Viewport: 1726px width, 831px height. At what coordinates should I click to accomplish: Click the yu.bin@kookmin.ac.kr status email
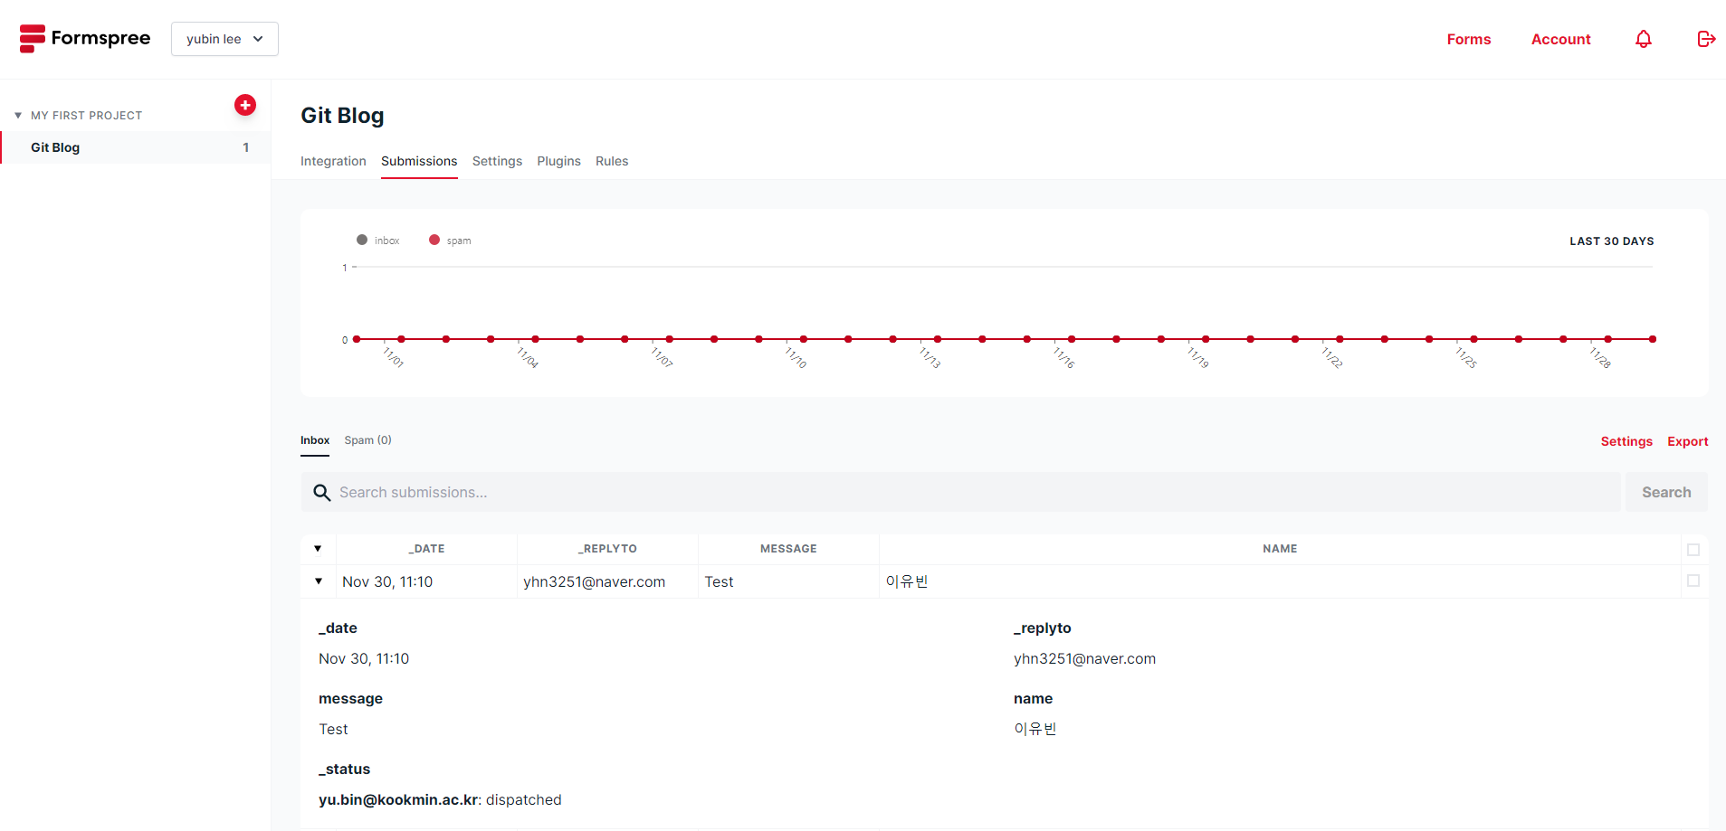click(398, 799)
